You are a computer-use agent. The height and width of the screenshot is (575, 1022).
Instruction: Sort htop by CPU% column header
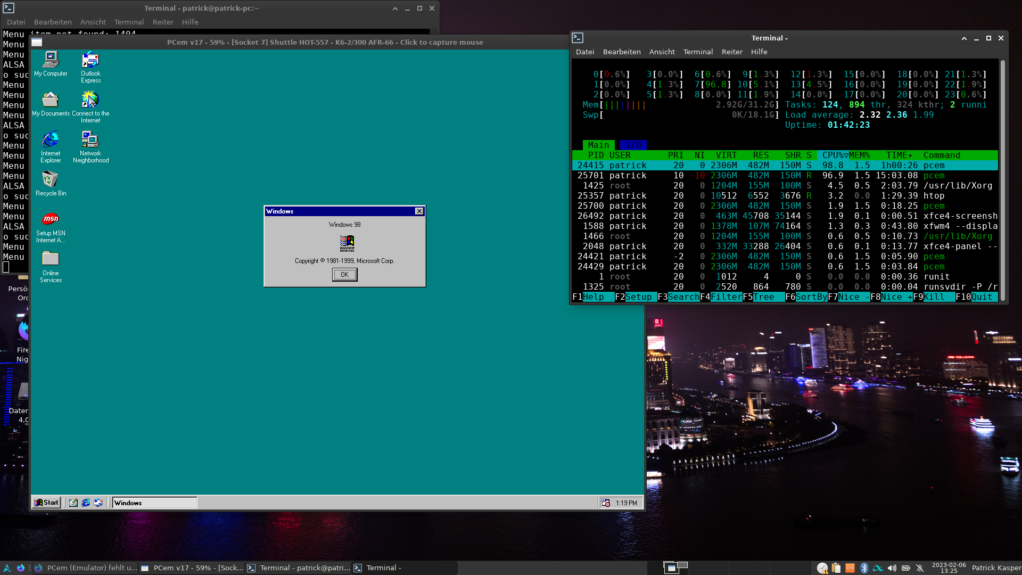coord(833,155)
